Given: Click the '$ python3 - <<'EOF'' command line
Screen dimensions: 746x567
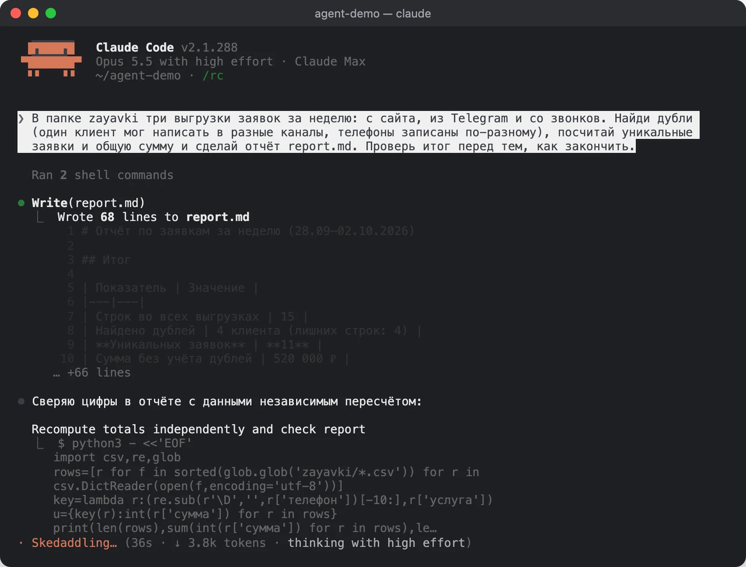Looking at the screenshot, I should tap(125, 443).
